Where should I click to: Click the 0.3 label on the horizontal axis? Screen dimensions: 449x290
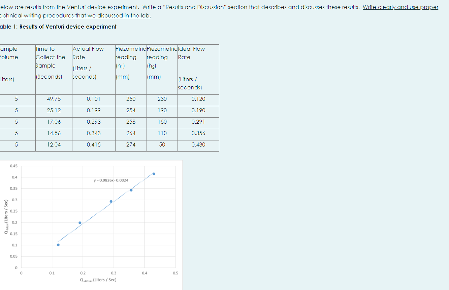[114, 273]
